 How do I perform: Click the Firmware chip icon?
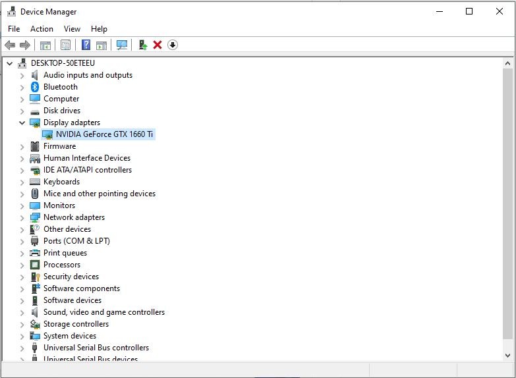[35, 146]
